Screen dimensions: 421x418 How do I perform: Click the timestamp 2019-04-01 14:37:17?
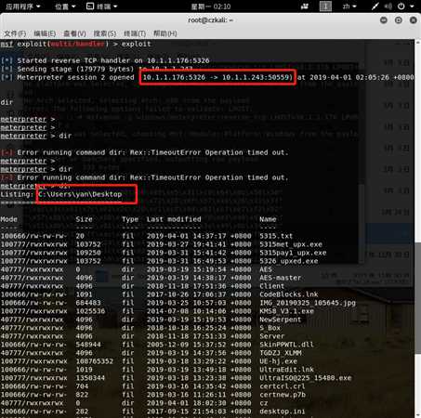186,236
